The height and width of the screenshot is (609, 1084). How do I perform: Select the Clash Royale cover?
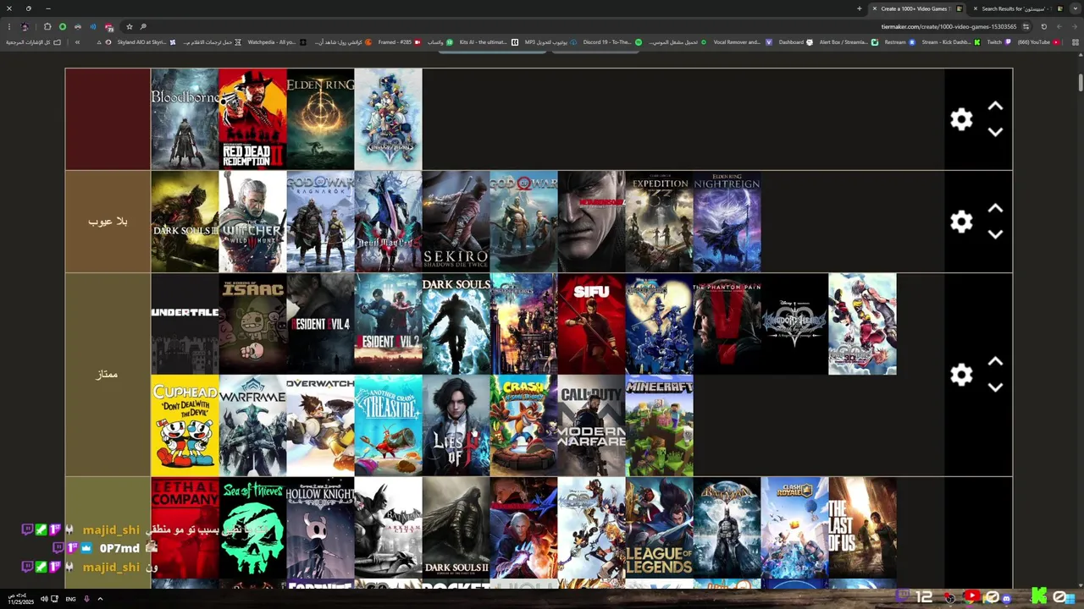[x=794, y=528]
